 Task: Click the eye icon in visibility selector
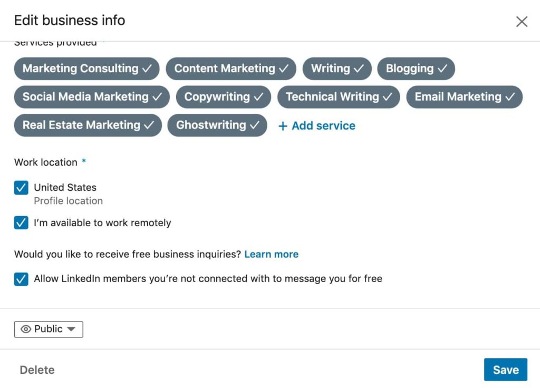click(x=26, y=329)
